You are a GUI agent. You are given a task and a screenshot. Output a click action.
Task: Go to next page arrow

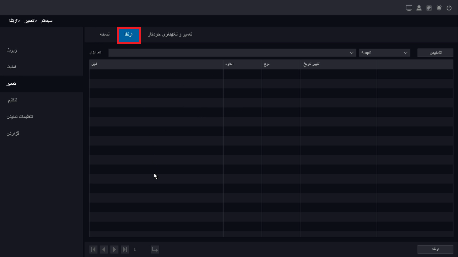coord(114,249)
